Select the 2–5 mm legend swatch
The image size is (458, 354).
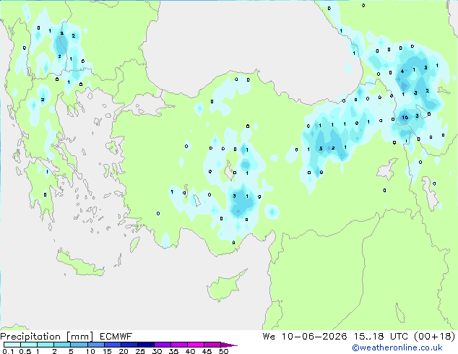pyautogui.click(x=62, y=345)
